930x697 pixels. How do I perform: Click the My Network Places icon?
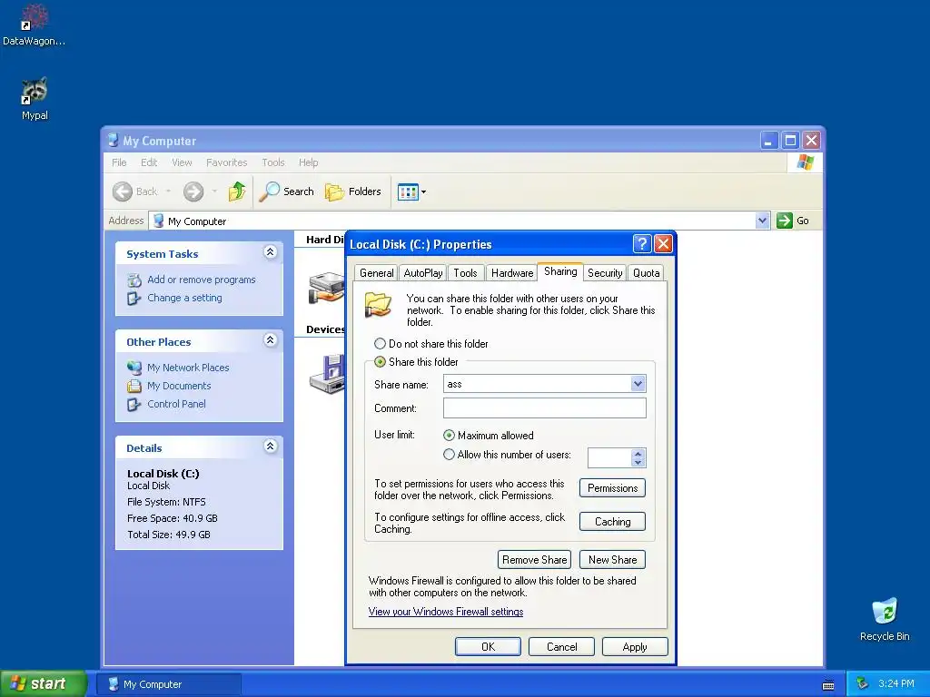pos(134,368)
